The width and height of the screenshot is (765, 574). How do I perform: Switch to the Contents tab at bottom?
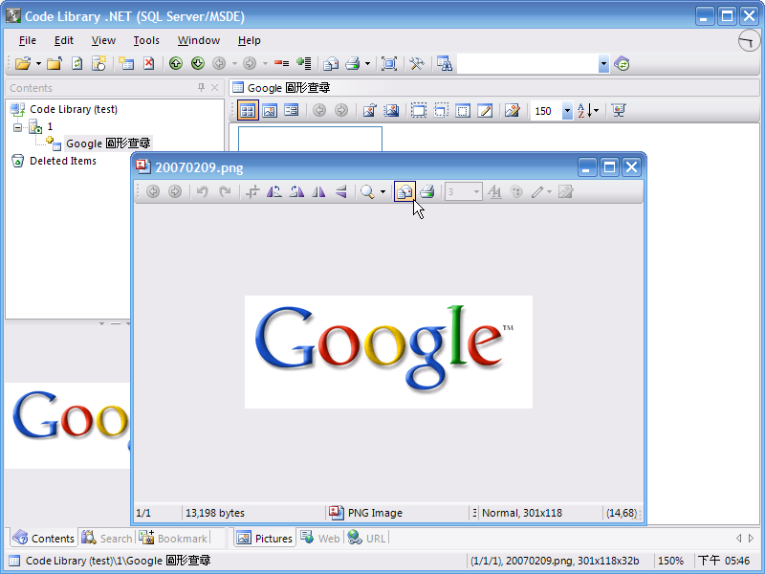click(x=44, y=538)
